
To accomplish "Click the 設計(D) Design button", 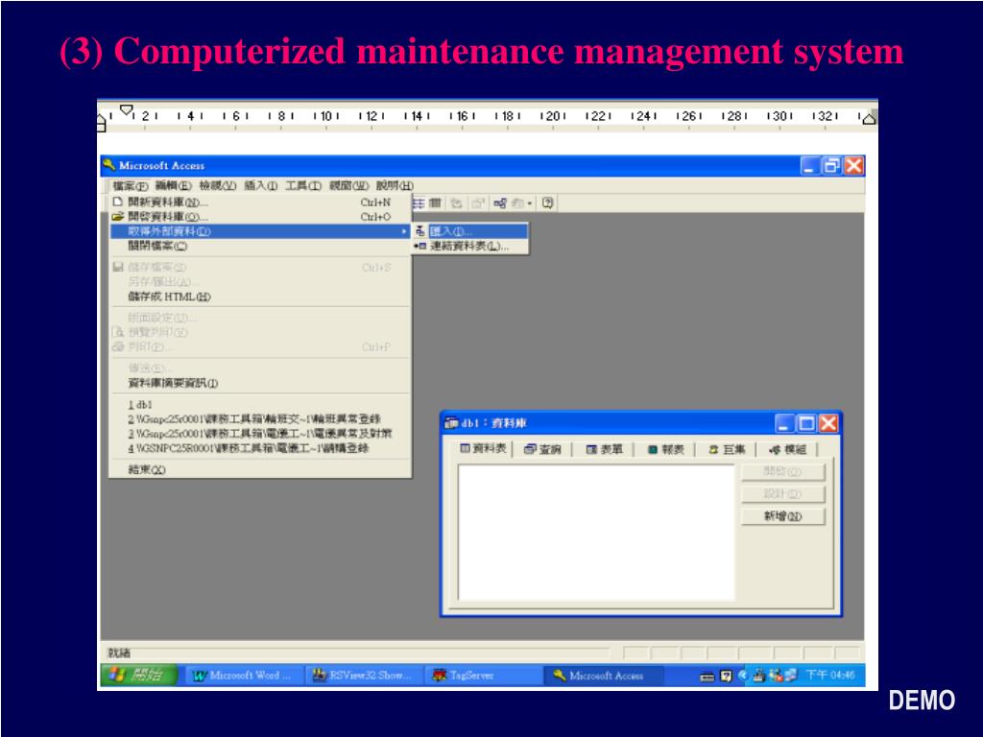I will (783, 494).
